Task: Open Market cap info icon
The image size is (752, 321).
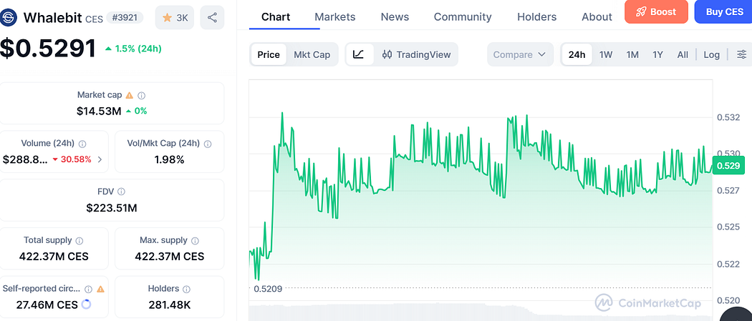Action: click(x=142, y=95)
